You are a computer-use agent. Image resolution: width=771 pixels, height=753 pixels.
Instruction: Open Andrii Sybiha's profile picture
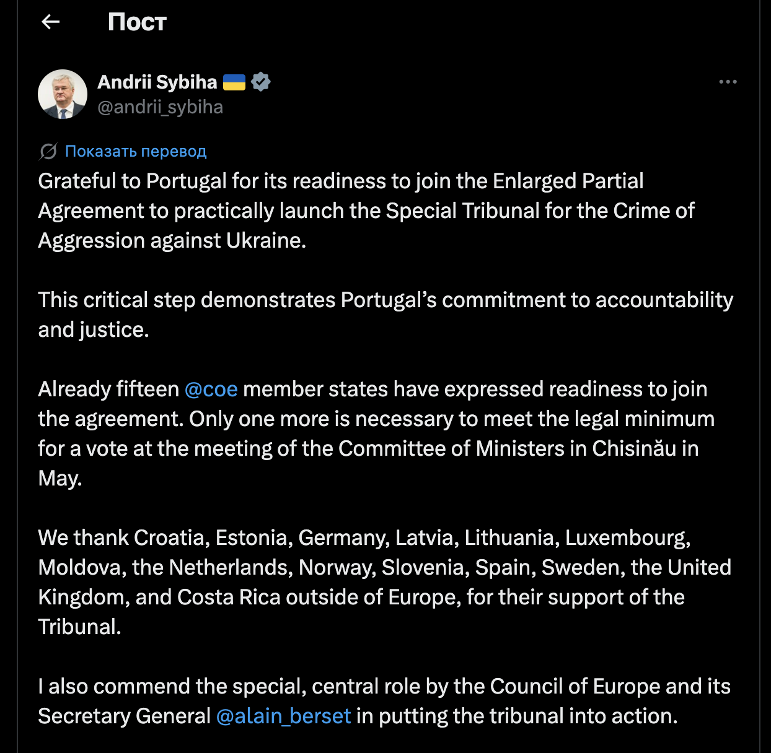click(63, 94)
